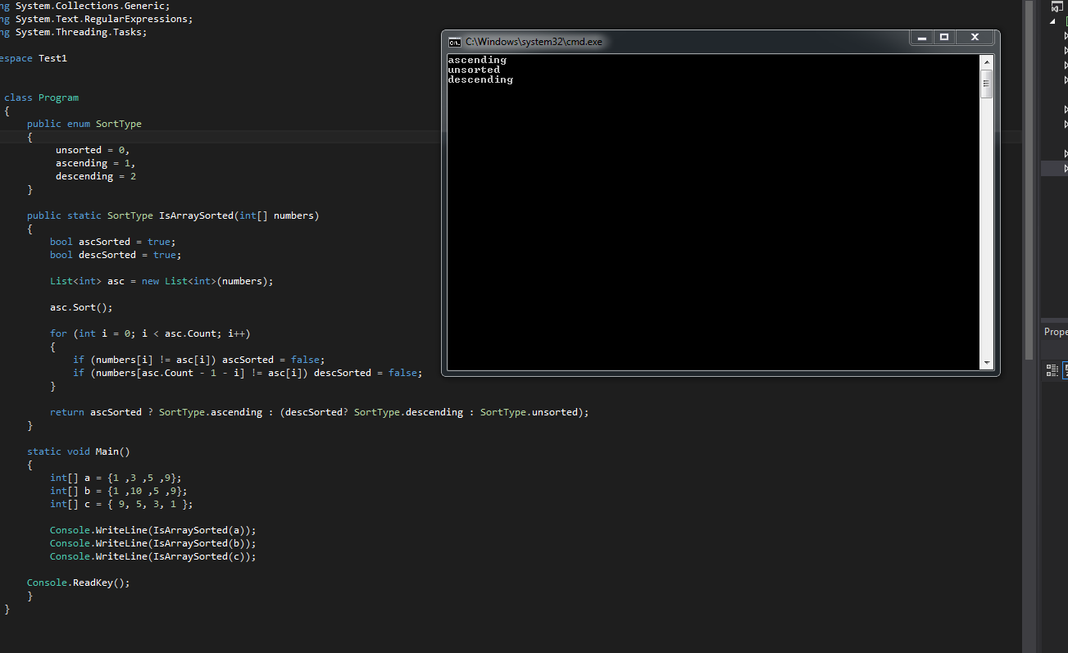Click the 'class Program' declaration
This screenshot has width=1068, height=653.
coord(42,97)
